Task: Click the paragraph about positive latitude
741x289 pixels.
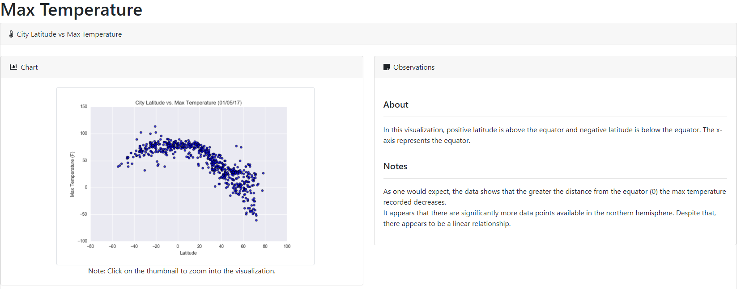Action: [553, 135]
